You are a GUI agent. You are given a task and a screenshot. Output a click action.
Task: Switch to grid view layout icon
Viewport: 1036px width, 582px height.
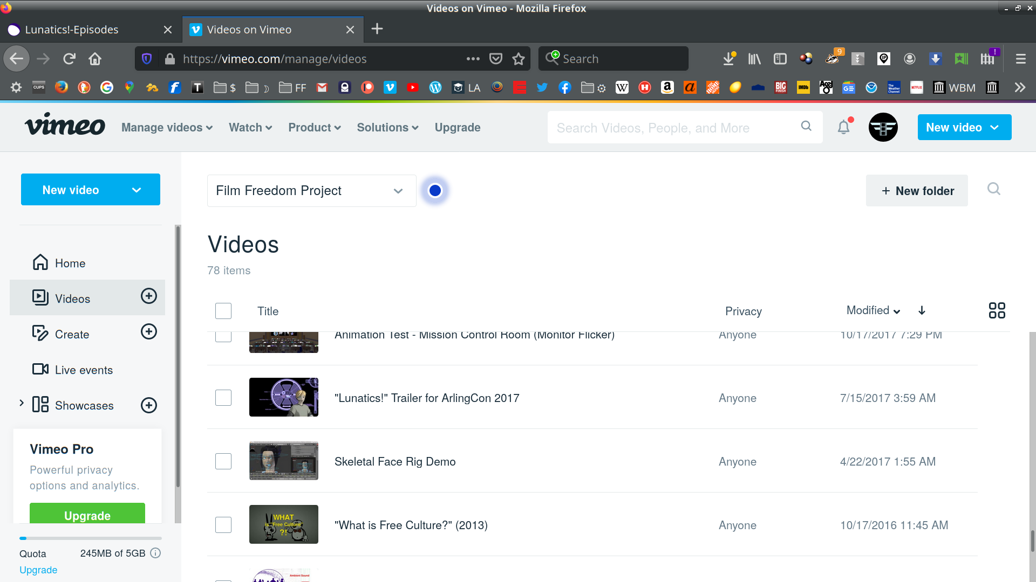pyautogui.click(x=997, y=310)
